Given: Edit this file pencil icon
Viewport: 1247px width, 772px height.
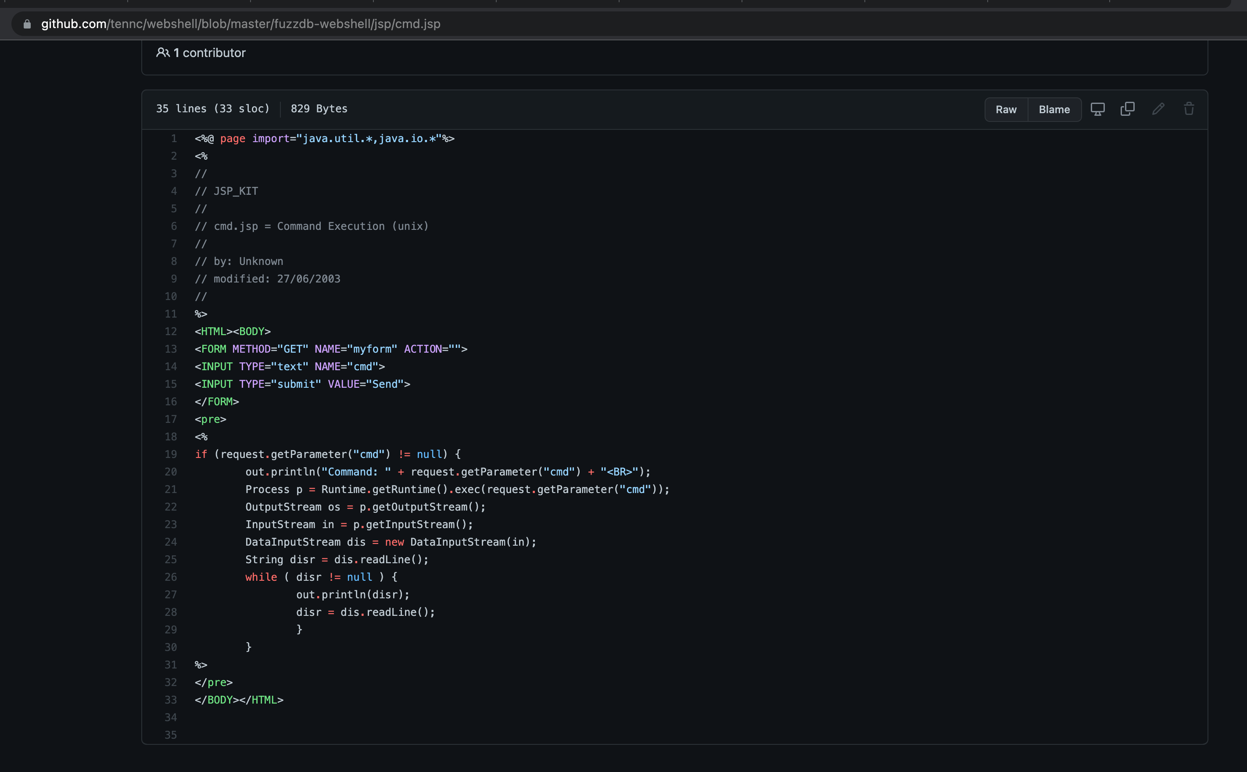Looking at the screenshot, I should [x=1158, y=109].
